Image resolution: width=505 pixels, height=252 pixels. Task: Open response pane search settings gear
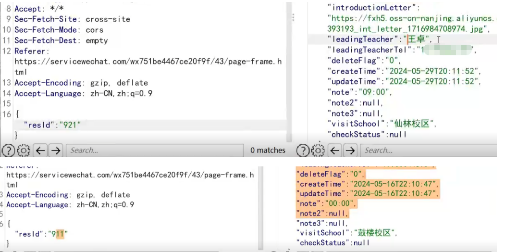coord(318,151)
